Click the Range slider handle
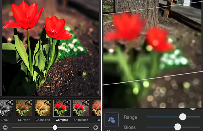The width and height of the screenshot is (203, 131). (183, 117)
